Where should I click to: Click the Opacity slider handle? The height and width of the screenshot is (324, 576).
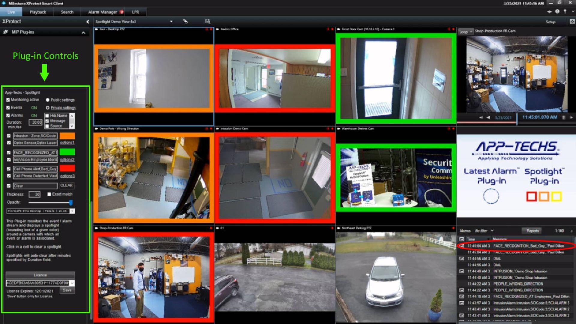point(71,203)
